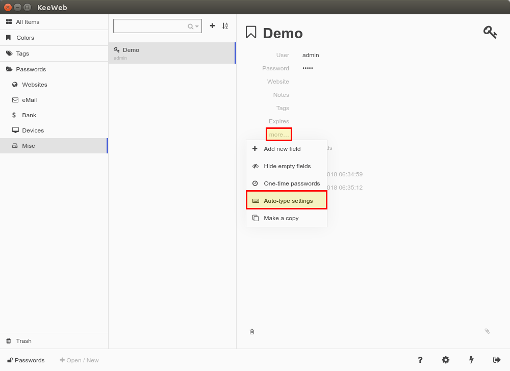
Task: Open password generator lightning icon
Action: click(x=471, y=360)
